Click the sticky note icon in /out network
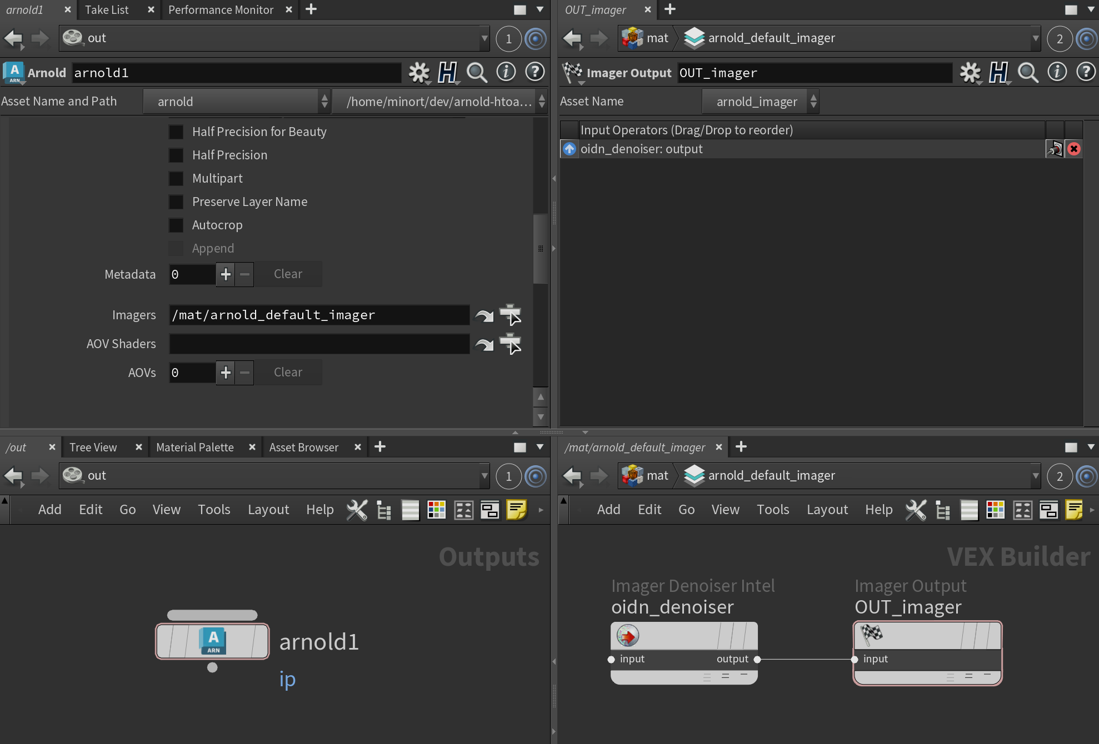 click(x=516, y=509)
